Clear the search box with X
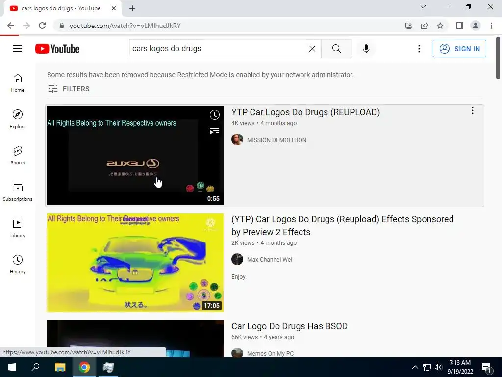The image size is (502, 377). click(312, 49)
